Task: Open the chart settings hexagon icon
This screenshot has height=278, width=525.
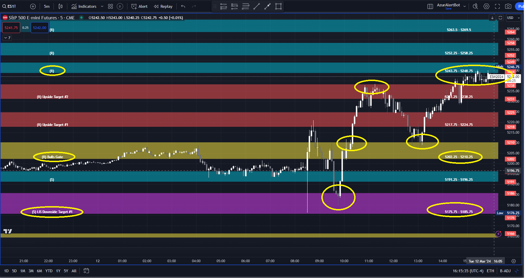Action: [486, 7]
